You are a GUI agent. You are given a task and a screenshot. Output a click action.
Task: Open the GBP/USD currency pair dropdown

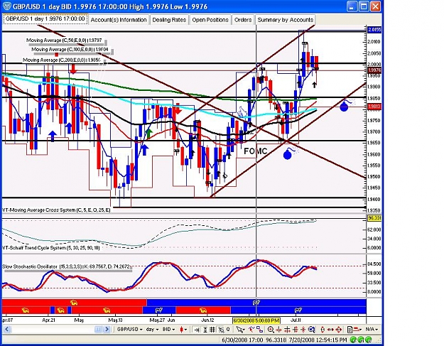click(130, 329)
